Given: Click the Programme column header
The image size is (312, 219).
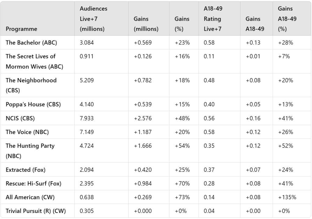Looking at the screenshot, I should click(x=21, y=29).
